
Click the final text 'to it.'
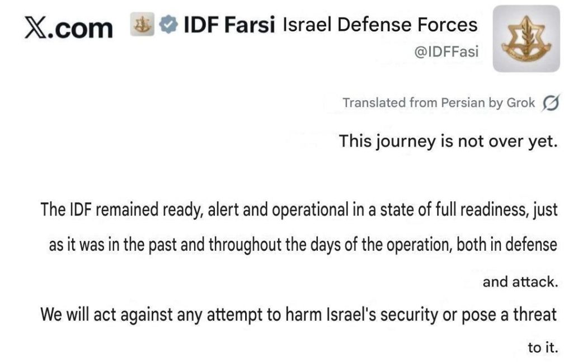(x=543, y=347)
